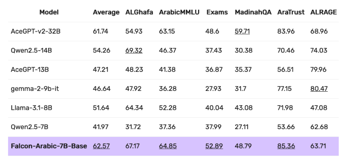Click the AceGPT-13B model name
Image resolution: width=344 pixels, height=159 pixels.
30,69
